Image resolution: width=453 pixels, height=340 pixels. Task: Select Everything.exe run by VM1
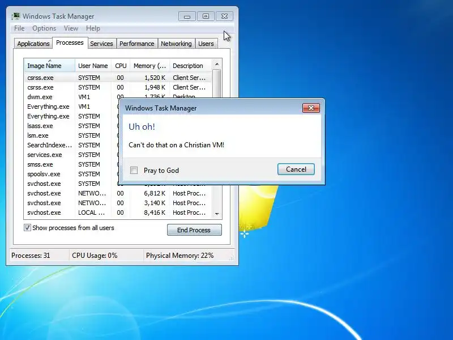(x=72, y=107)
